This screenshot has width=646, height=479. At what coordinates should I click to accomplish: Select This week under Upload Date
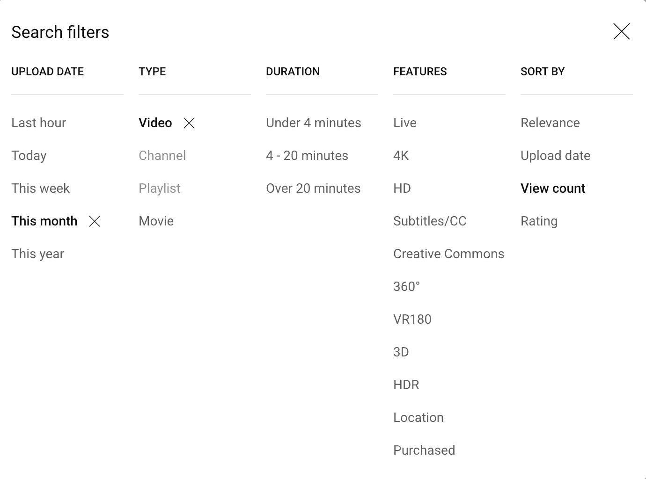[x=40, y=188]
